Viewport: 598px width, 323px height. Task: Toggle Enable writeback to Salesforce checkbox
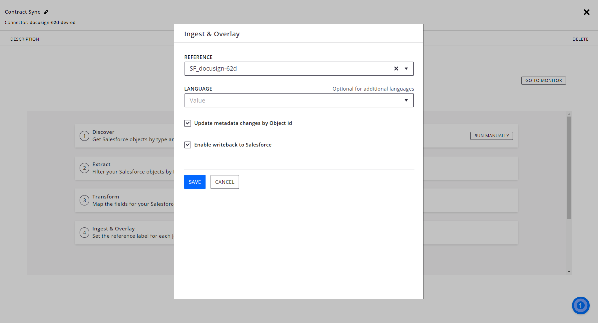pos(188,145)
